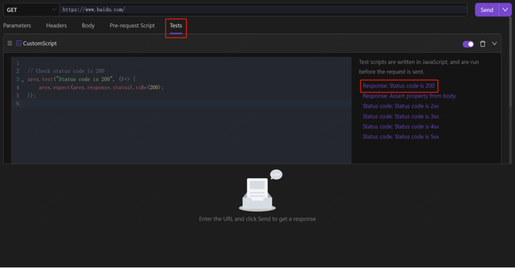The width and height of the screenshot is (515, 268).
Task: Expand the Send button arrow options
Action: (x=505, y=10)
